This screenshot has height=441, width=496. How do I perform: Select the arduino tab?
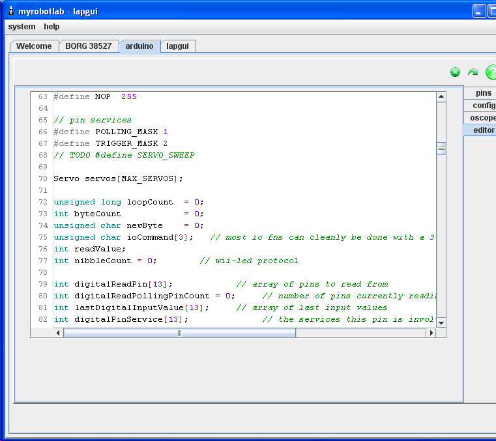click(x=139, y=46)
